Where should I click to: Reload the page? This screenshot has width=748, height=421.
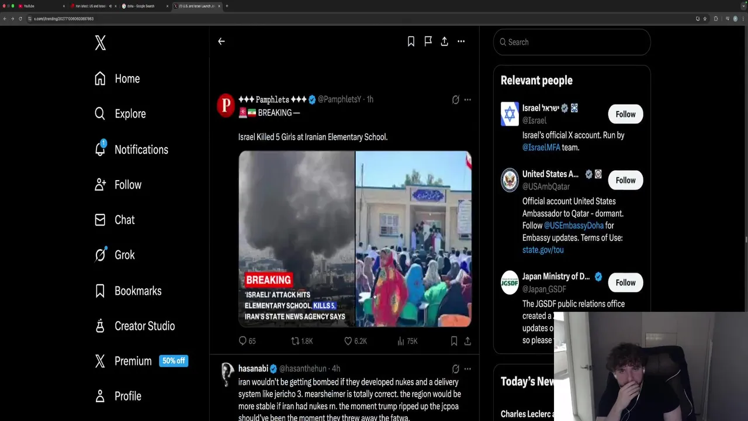20,19
